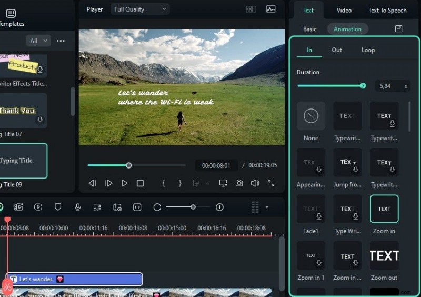The image size is (421, 297).
Task: Click the timeline camera record icon
Action: [x=18, y=207]
